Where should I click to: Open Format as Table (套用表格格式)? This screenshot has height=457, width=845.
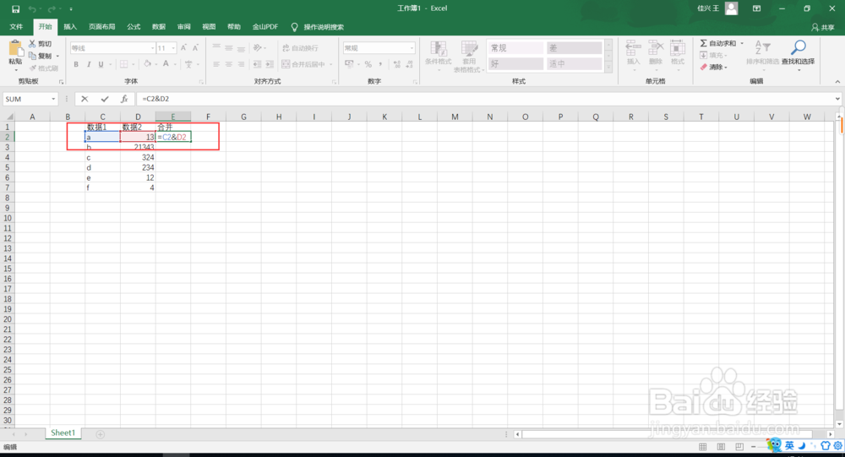click(469, 56)
